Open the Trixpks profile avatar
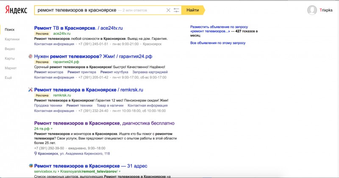Screen dimensions: 339x178 click(x=312, y=10)
